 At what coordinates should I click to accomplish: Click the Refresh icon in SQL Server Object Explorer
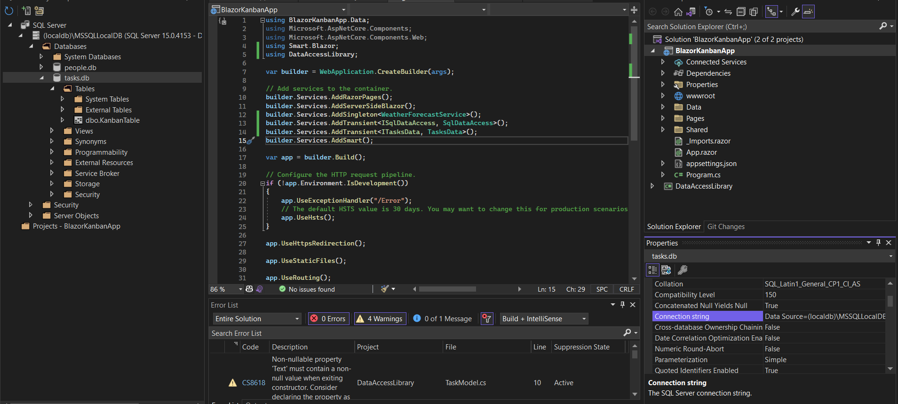pos(8,10)
